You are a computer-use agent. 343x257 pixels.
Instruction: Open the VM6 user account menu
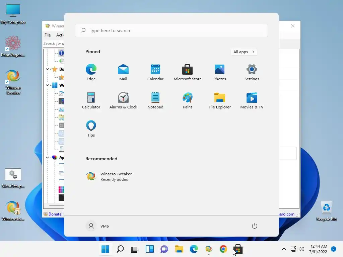(97, 226)
